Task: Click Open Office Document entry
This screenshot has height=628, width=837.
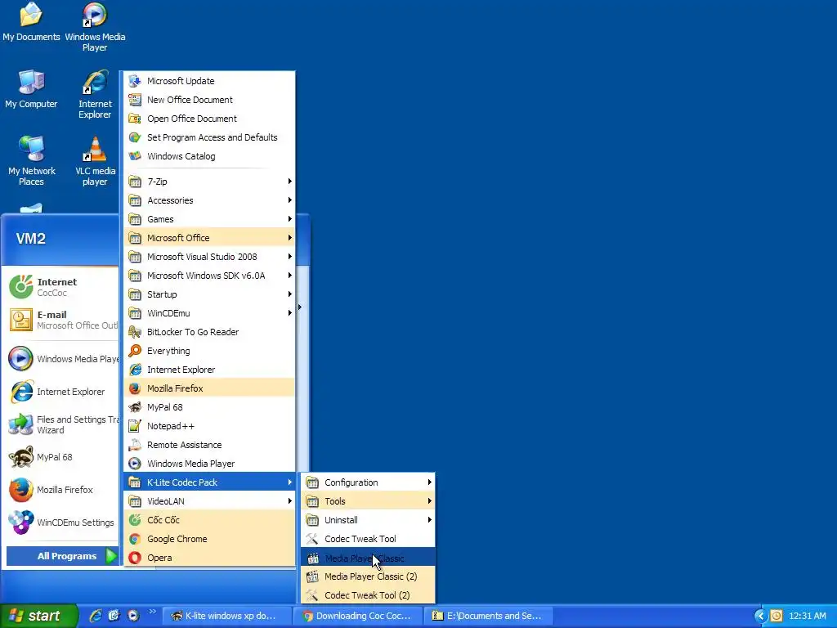Action: coord(209,119)
